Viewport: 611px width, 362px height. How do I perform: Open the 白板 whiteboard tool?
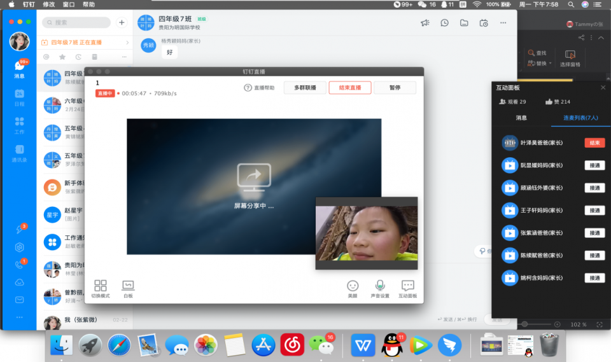pos(129,286)
